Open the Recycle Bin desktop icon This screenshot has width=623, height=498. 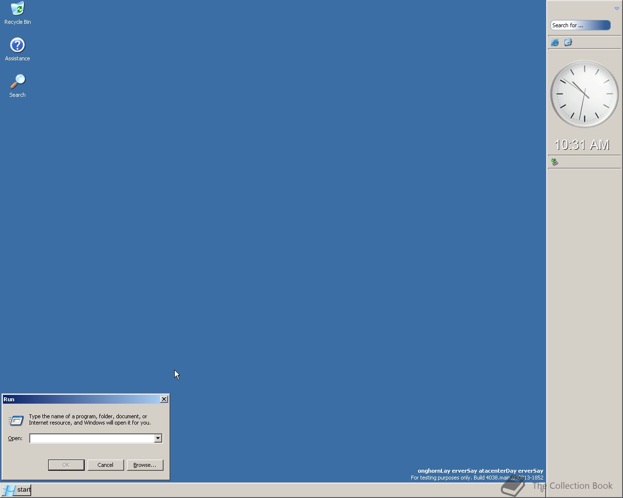tap(18, 13)
